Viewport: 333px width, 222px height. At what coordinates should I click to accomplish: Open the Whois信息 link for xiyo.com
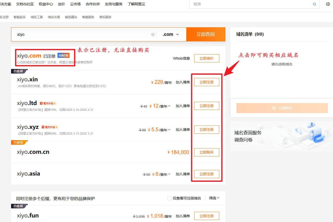point(181,58)
